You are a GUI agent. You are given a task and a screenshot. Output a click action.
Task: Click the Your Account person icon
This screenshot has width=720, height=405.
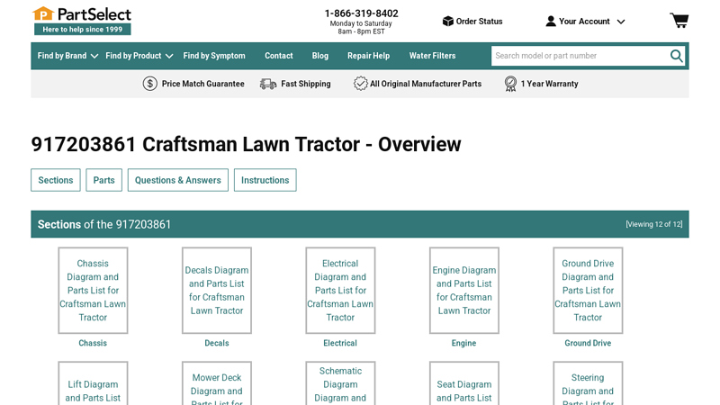point(551,21)
